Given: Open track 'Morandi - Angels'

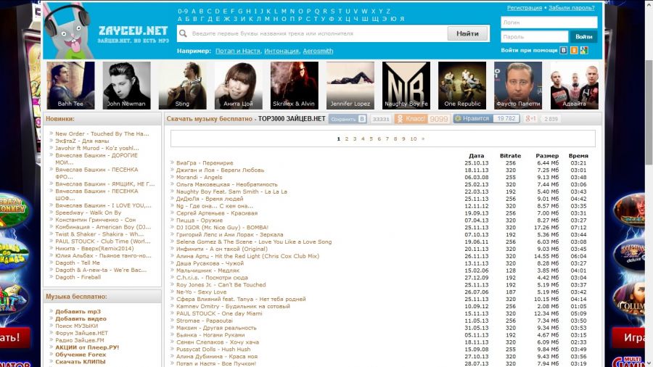Looking at the screenshot, I should (x=199, y=177).
